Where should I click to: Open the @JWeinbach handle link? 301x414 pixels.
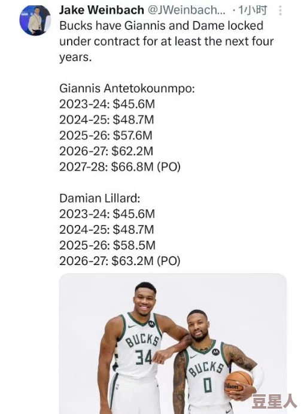point(187,10)
